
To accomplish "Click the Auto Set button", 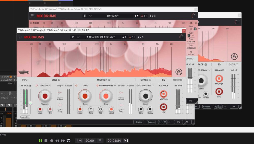I will click(x=25, y=117).
